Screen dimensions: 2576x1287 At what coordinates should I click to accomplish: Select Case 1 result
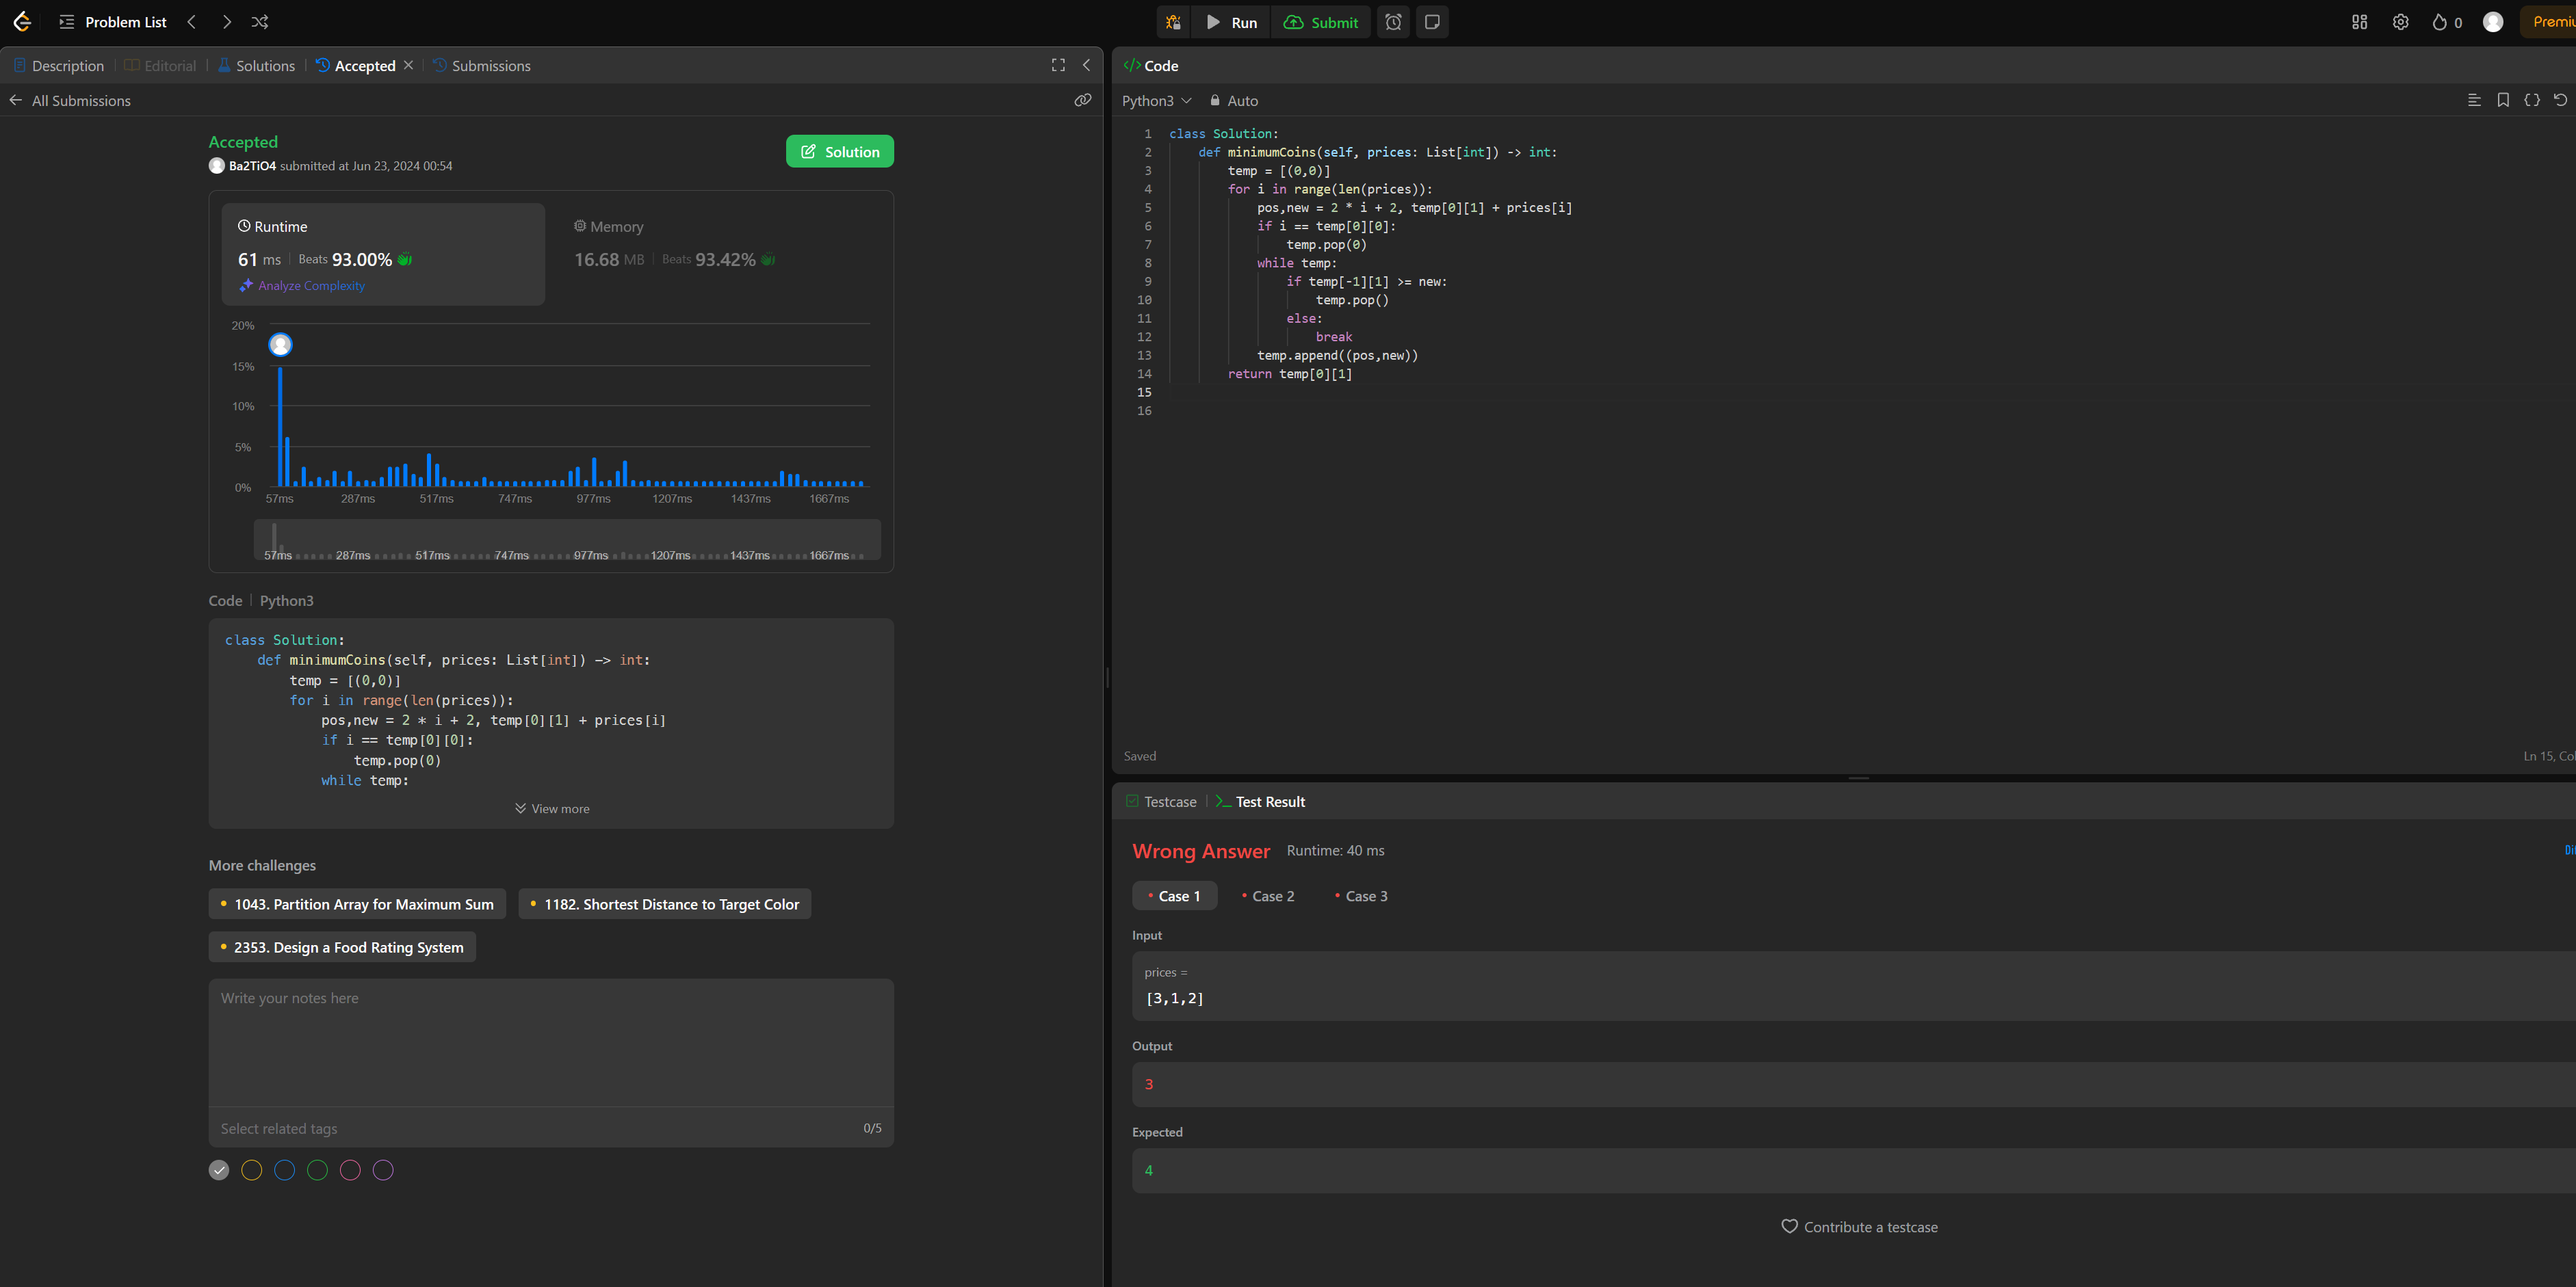[x=1175, y=897]
